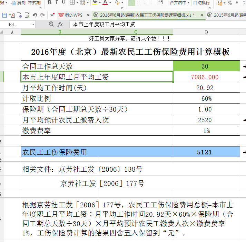Image resolution: width=246 pixels, height=242 pixels.
Task: Click the yellow fill color bucket
Action: click(95, 2)
